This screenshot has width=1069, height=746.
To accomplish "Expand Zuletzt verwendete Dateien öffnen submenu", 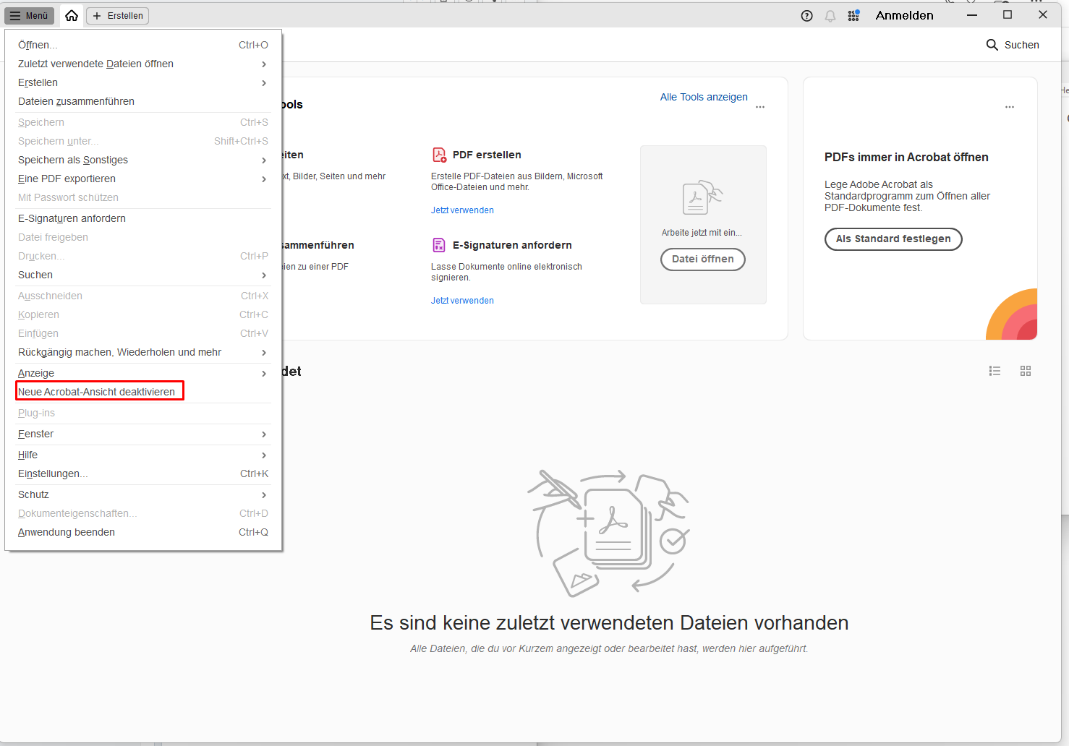I will point(263,64).
